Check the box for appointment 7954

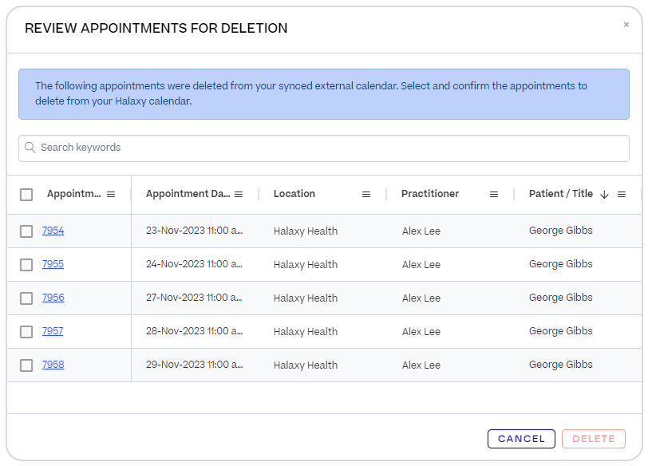26,231
